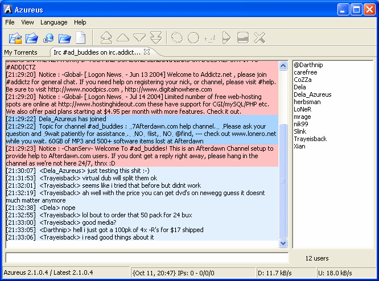Select Xian in the user list
Screen dimensions: 379x281
pyautogui.click(x=299, y=146)
